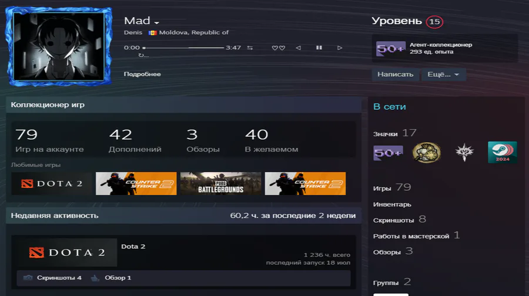Skip to the previous track
529x296 pixels.
(x=298, y=48)
